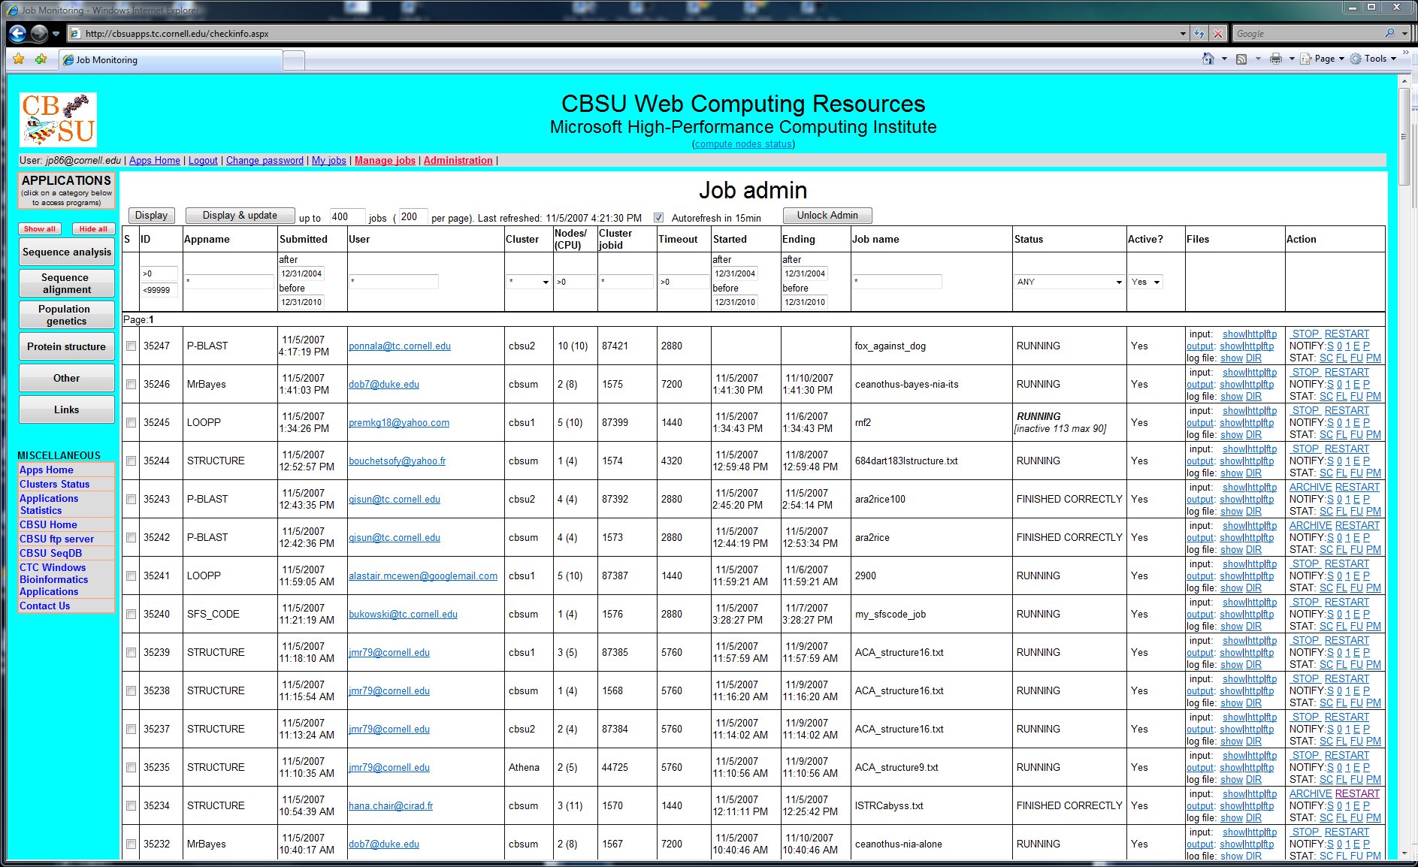This screenshot has width=1418, height=867.
Task: Click the RSS feeds icon
Action: (x=1241, y=59)
